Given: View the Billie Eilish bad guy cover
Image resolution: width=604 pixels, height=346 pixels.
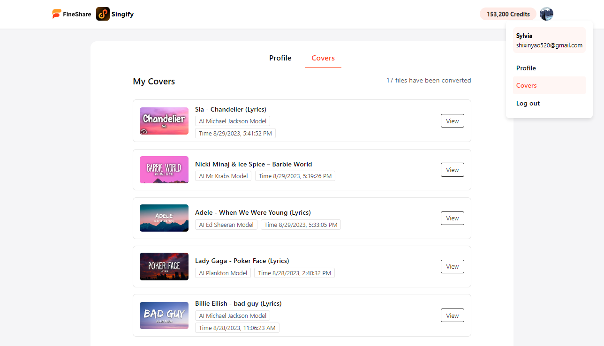Looking at the screenshot, I should (453, 316).
